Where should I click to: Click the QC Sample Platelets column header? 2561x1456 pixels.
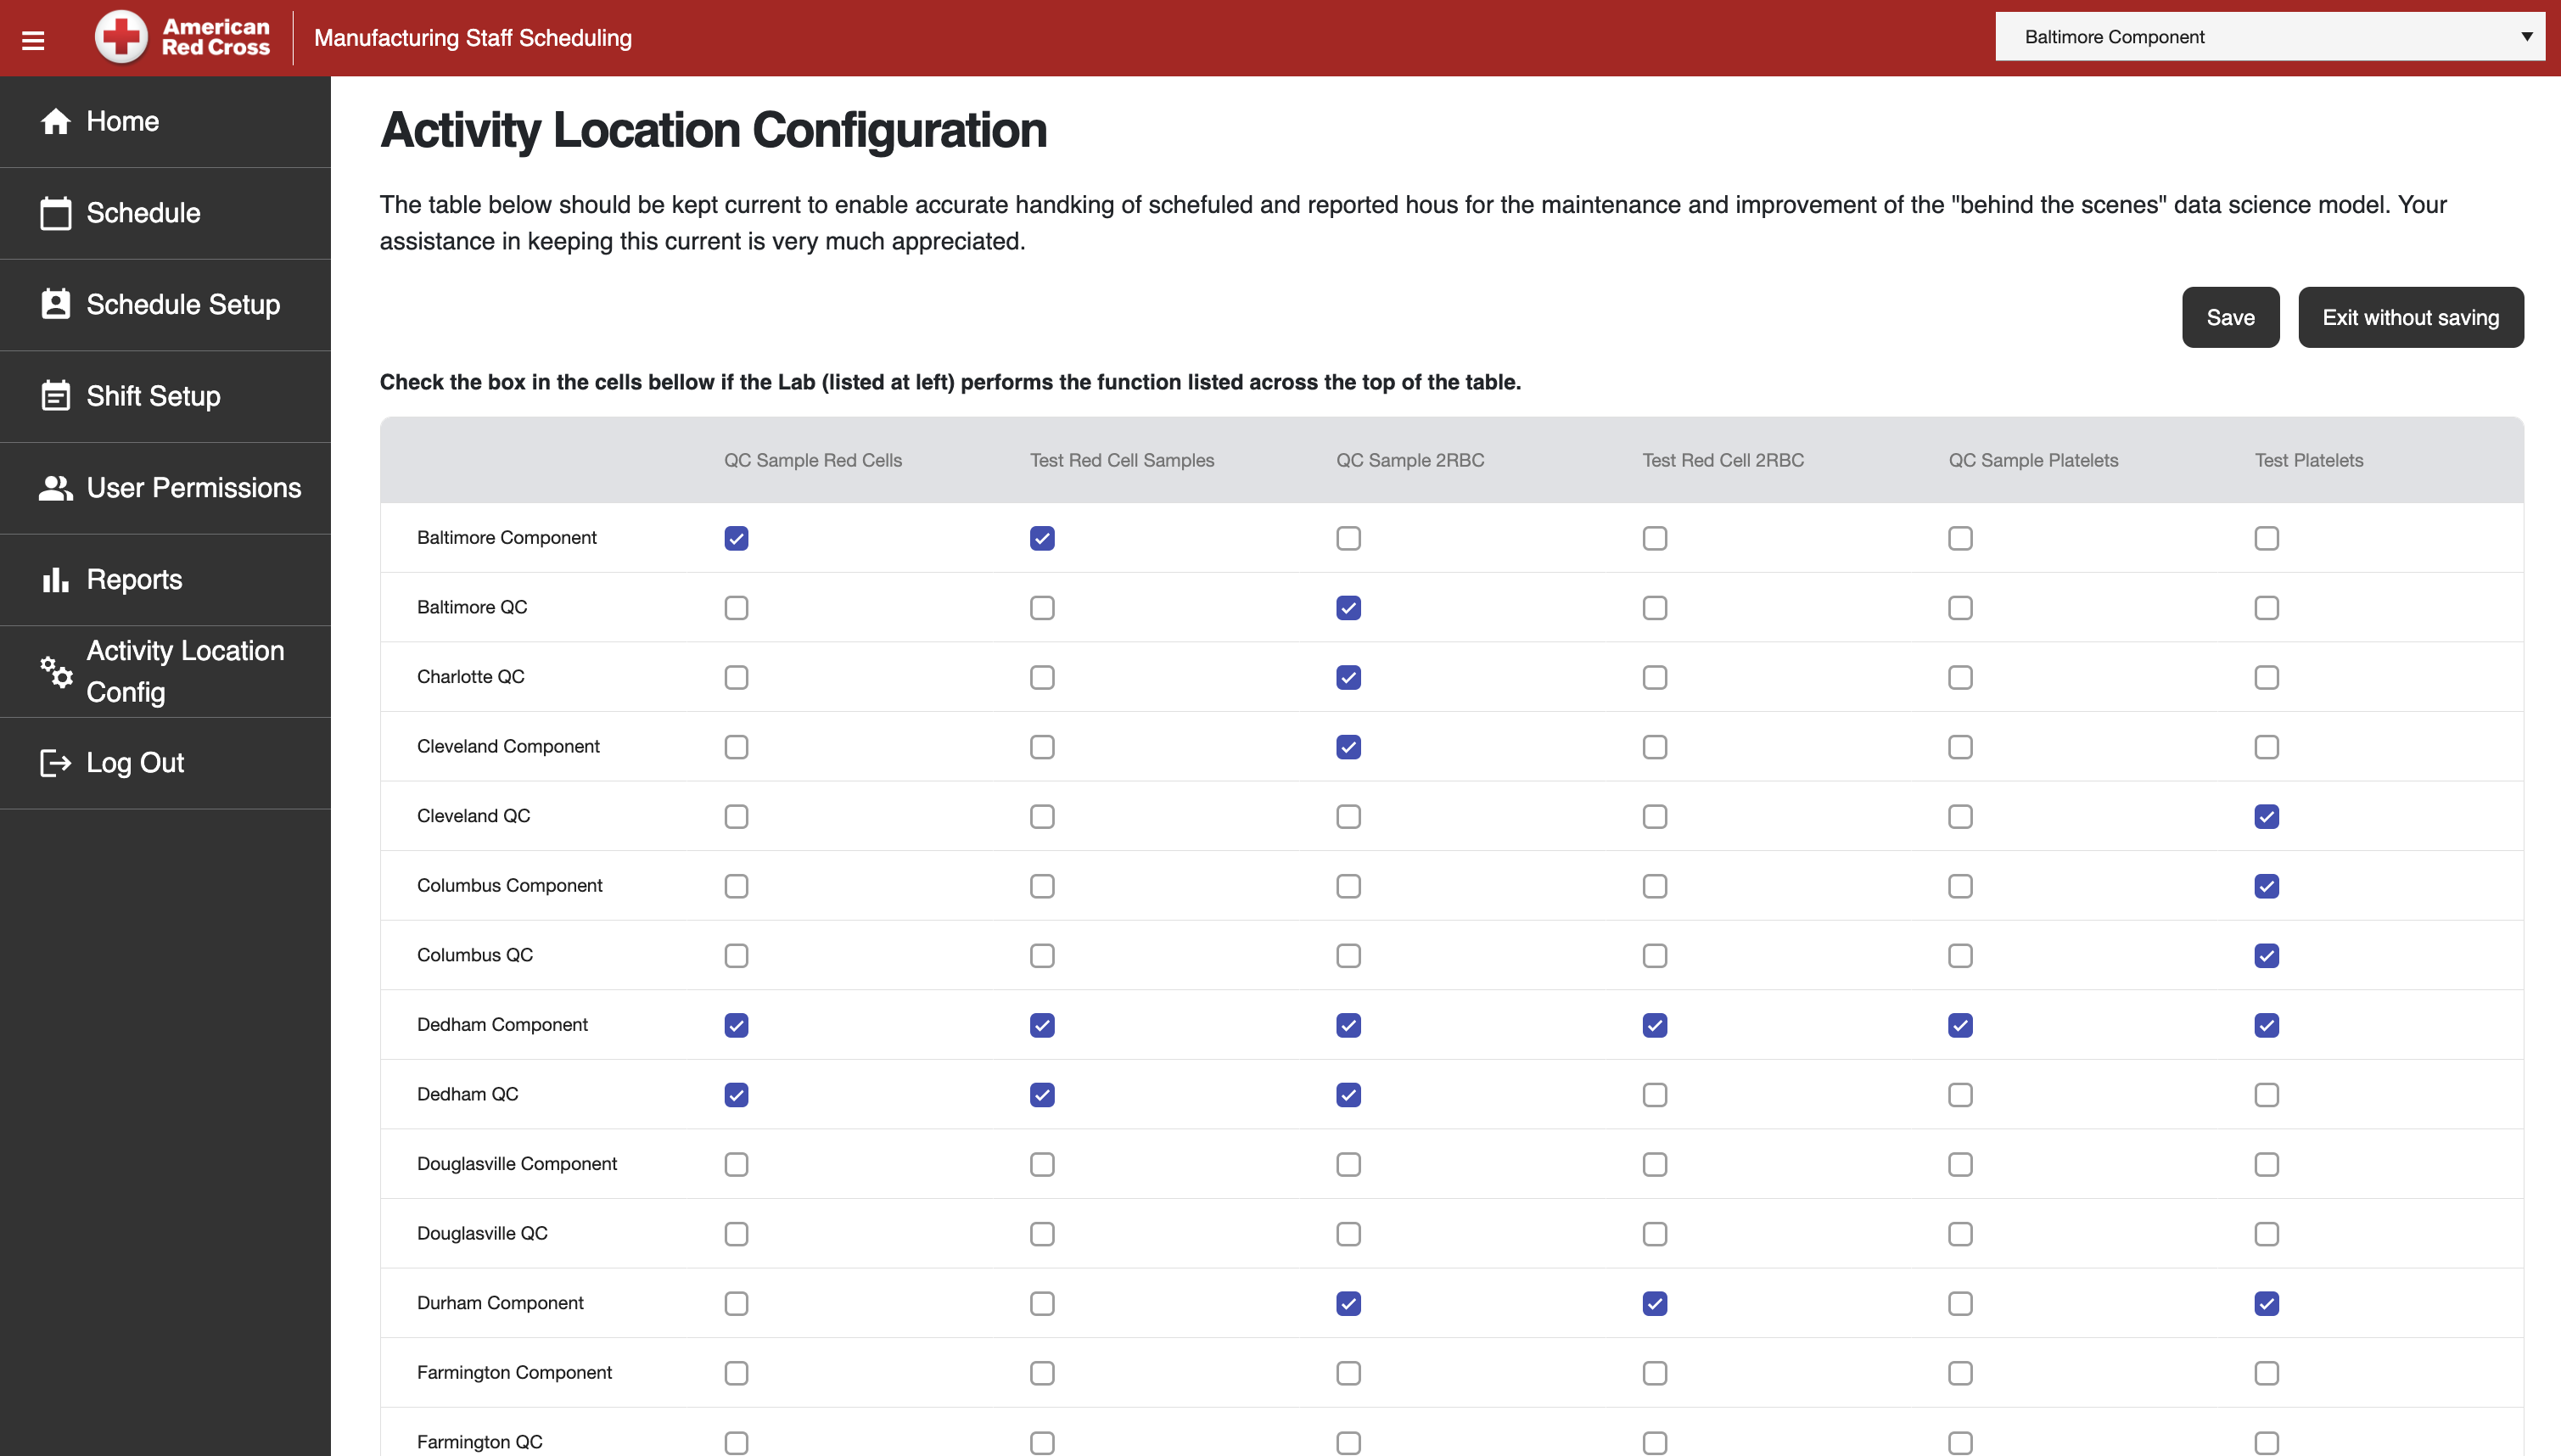click(x=2033, y=460)
